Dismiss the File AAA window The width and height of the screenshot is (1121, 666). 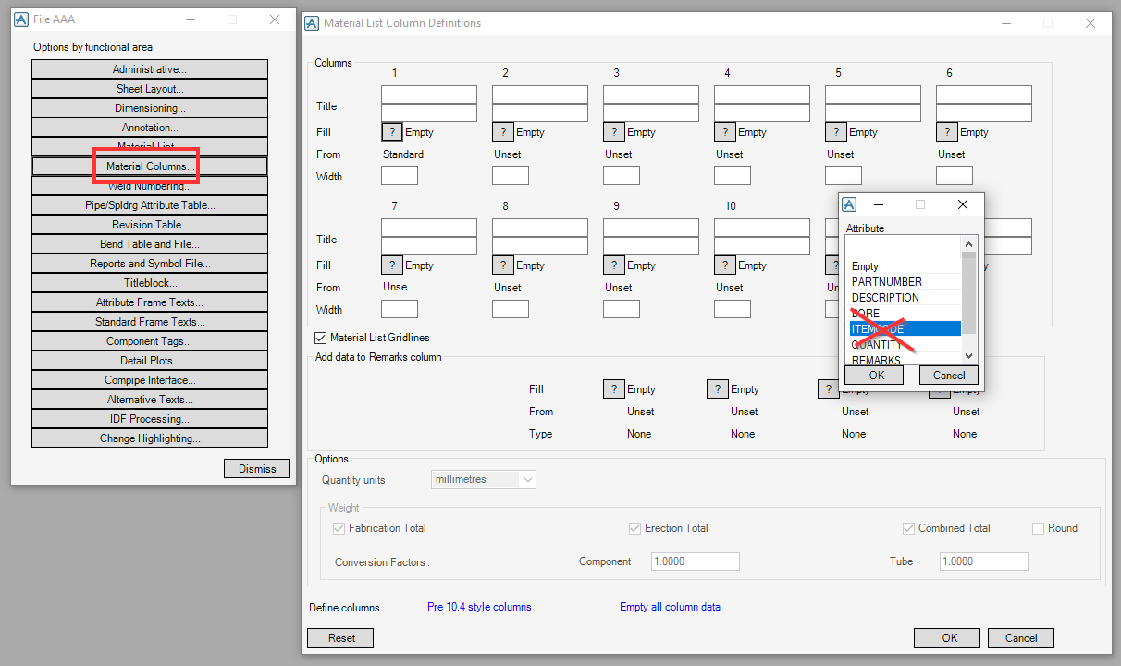pos(257,469)
